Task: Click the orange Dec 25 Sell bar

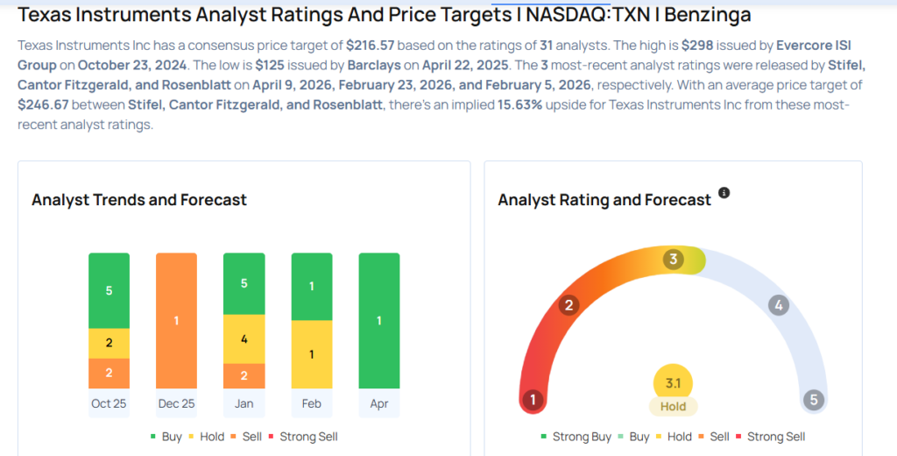Action: click(176, 321)
